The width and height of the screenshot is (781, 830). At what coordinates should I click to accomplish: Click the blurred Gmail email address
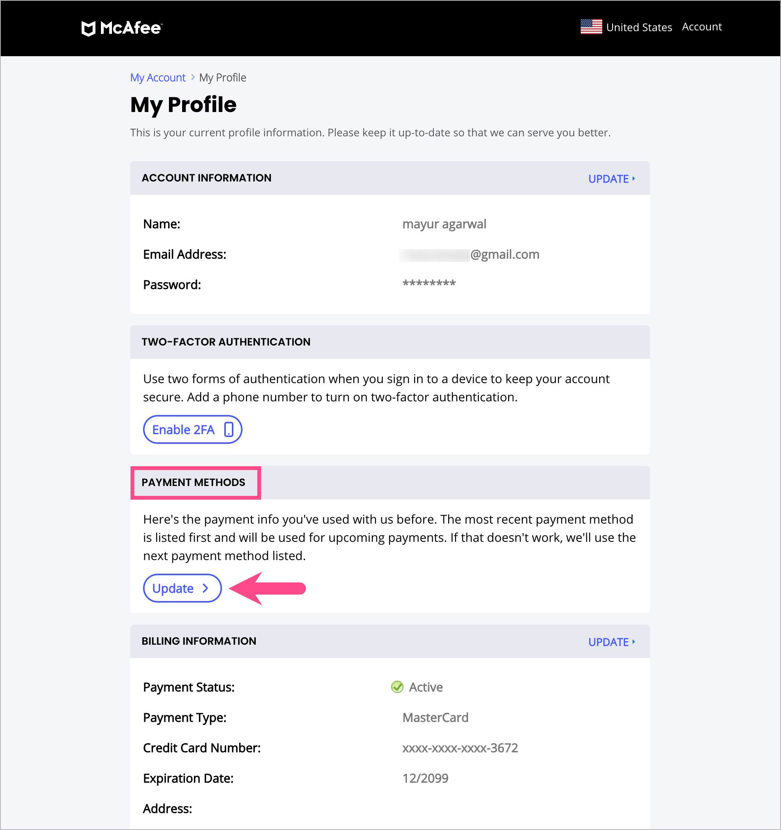(469, 254)
